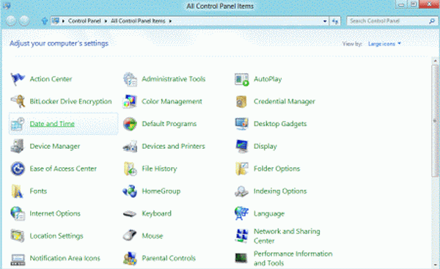Click All Control Panel Items breadcrumb segment
The height and width of the screenshot is (269, 440).
tap(138, 21)
